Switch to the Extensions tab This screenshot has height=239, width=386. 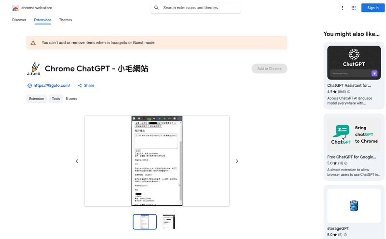[42, 20]
